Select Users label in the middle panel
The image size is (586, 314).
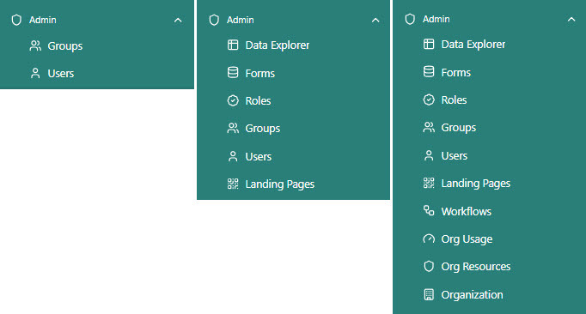259,156
